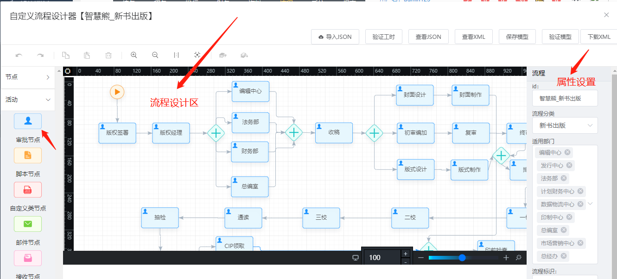Undo the last change in the toolbar
Image resolution: width=617 pixels, height=279 pixels.
coord(19,56)
